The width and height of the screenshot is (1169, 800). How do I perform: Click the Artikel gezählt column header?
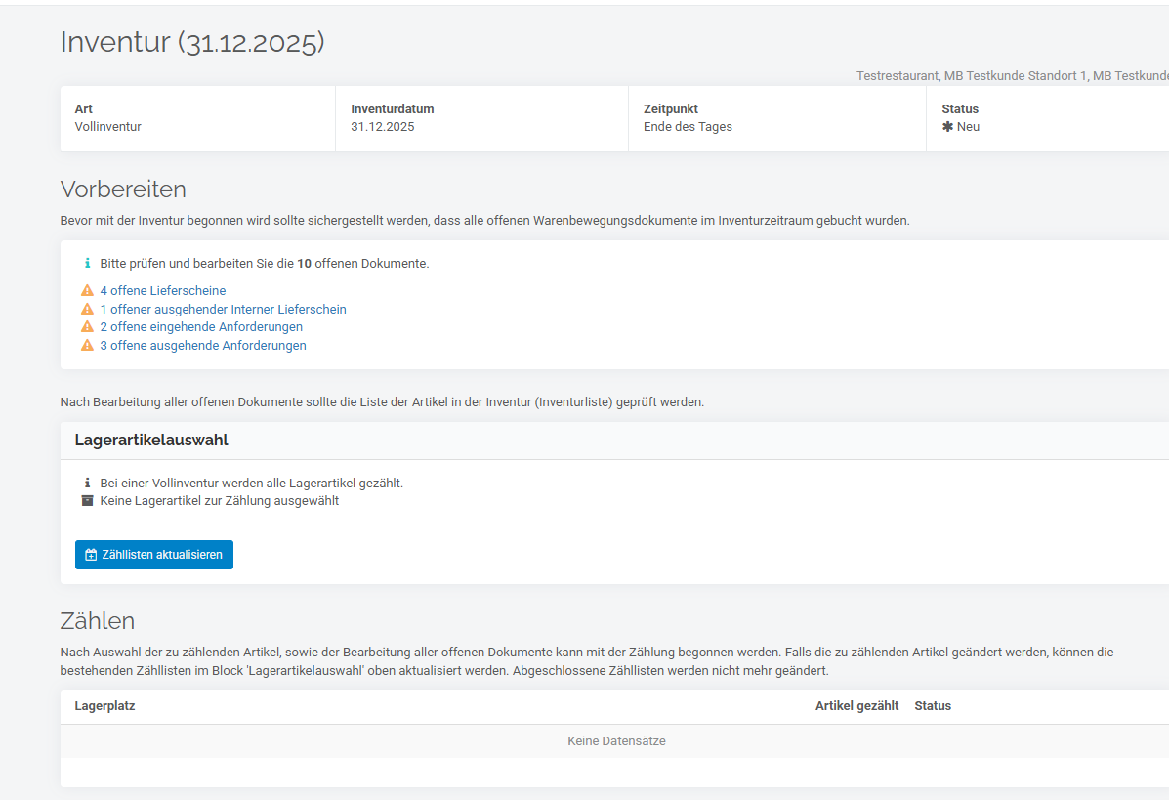pyautogui.click(x=856, y=706)
